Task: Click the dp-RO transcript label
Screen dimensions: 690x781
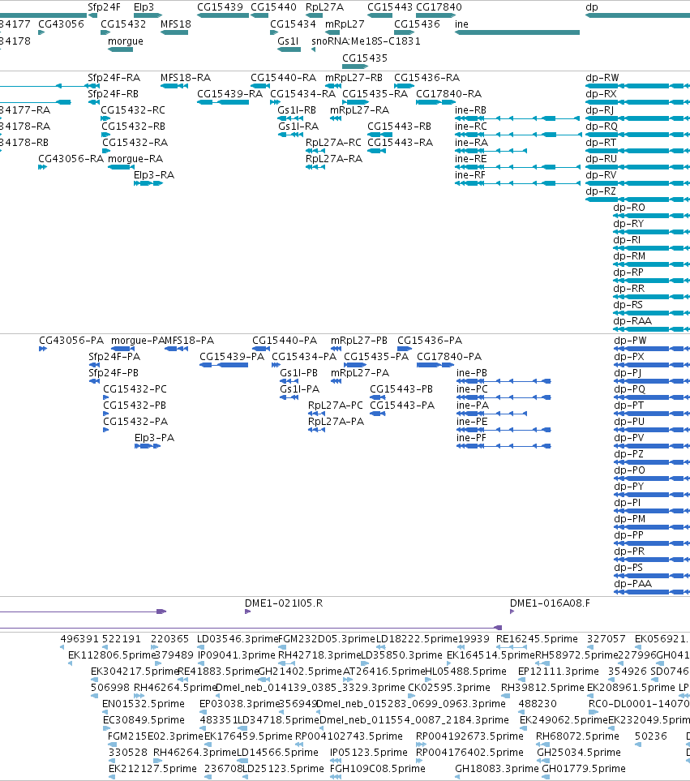Action: point(629,207)
